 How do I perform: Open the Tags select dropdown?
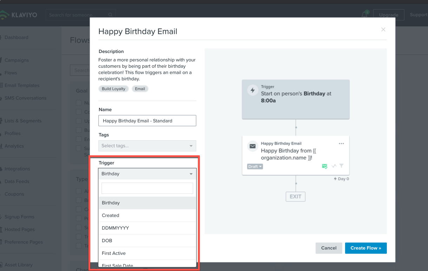coord(147,145)
